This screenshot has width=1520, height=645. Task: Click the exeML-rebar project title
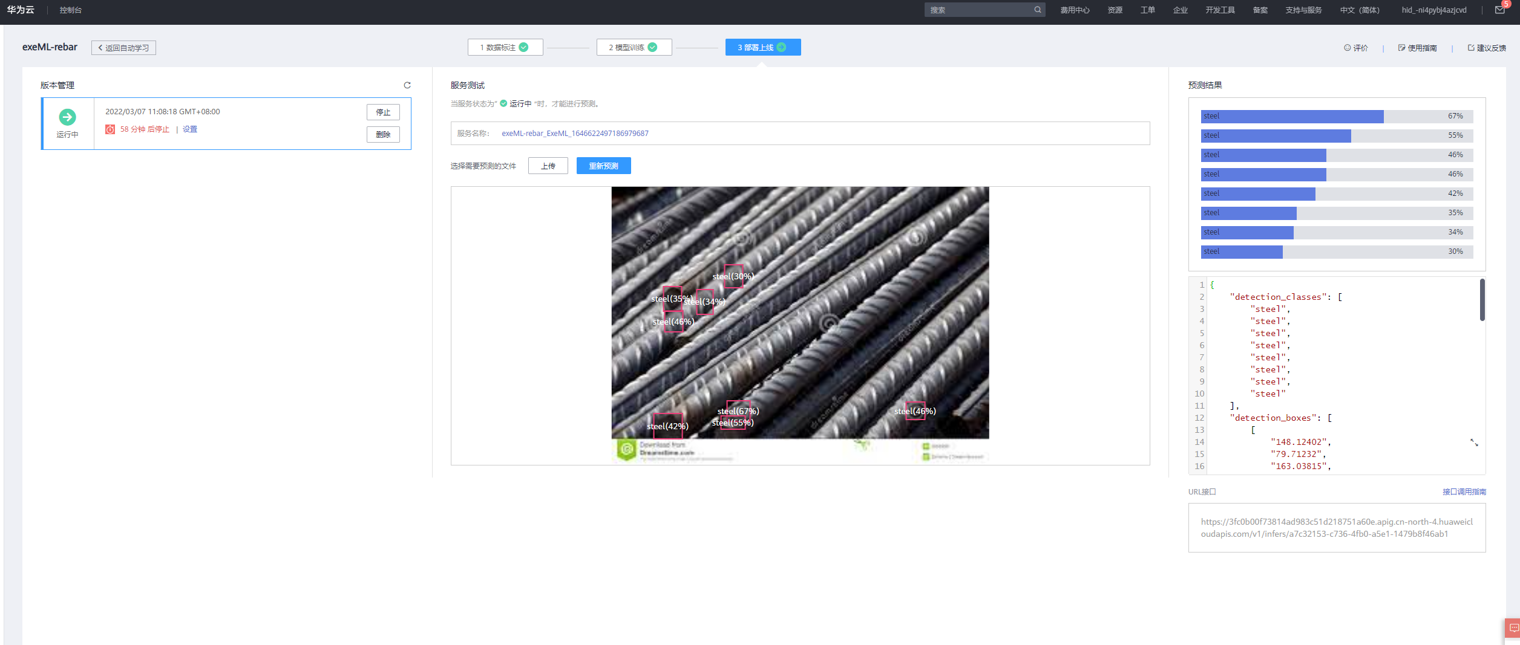pos(50,47)
